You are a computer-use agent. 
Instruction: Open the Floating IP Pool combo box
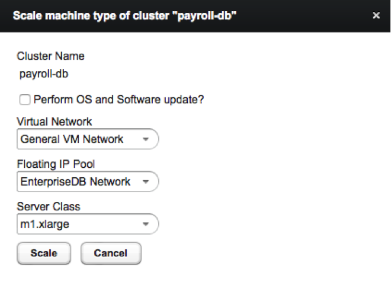tap(88, 182)
